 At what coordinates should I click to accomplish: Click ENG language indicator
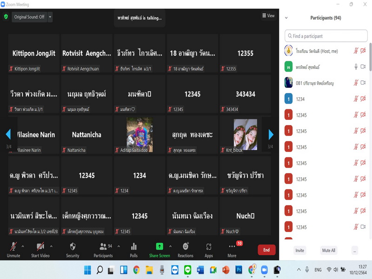point(318,270)
